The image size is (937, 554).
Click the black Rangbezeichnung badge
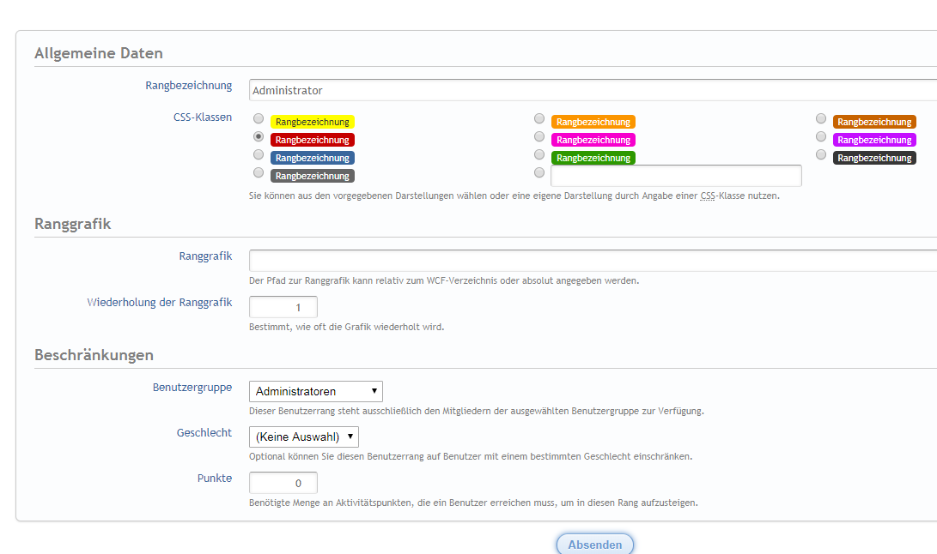(874, 158)
